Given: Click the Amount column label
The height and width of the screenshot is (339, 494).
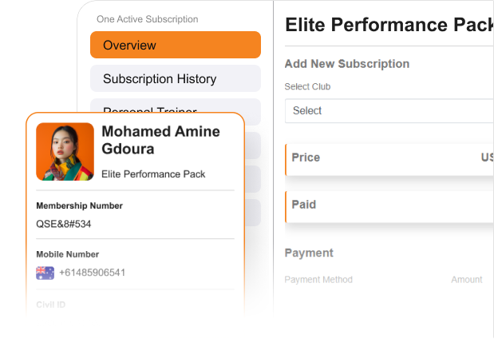Looking at the screenshot, I should [466, 280].
